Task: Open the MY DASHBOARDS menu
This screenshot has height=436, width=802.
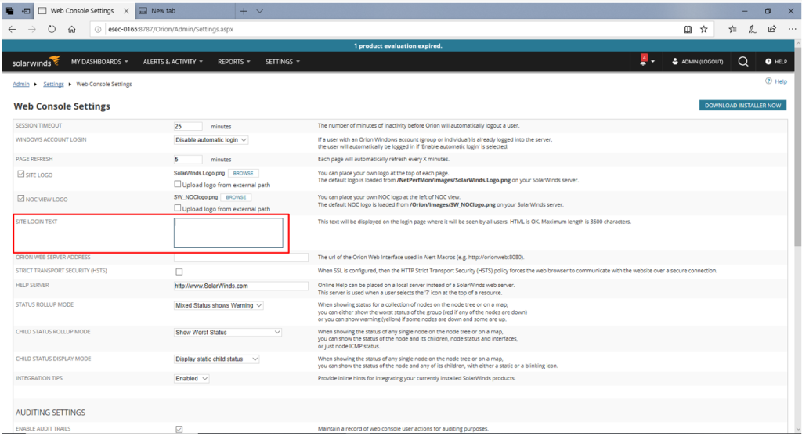Action: click(x=99, y=62)
